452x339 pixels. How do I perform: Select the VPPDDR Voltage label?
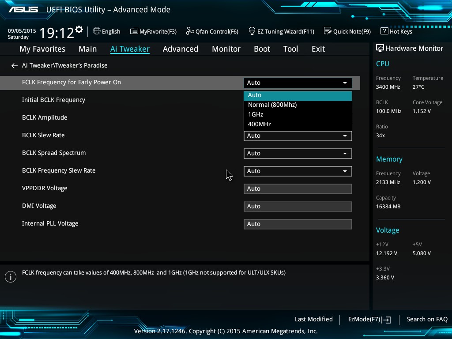[x=45, y=188]
